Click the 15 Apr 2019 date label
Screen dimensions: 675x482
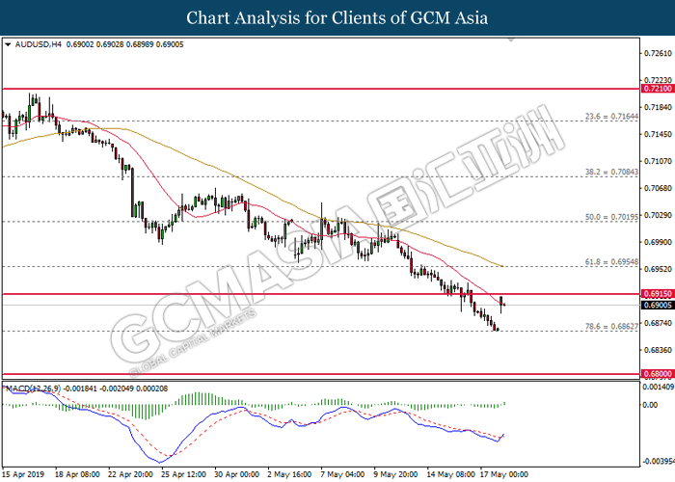click(23, 474)
